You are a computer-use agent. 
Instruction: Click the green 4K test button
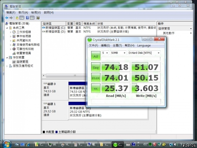click(96, 88)
